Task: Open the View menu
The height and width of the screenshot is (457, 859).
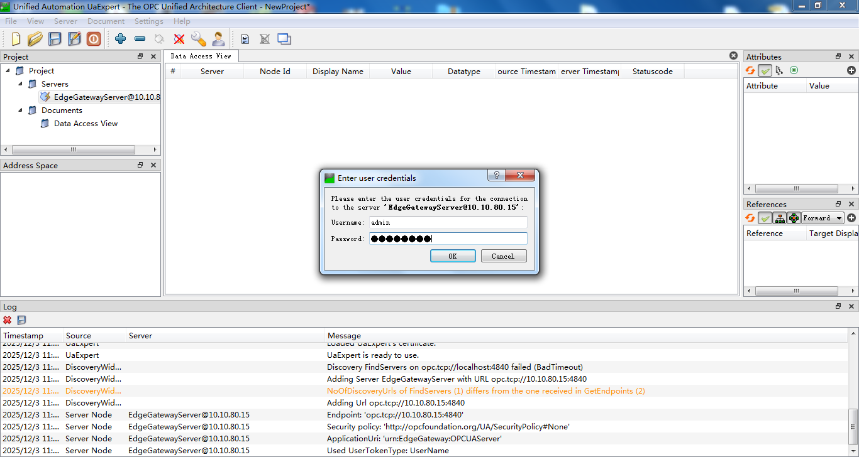Action: click(36, 21)
